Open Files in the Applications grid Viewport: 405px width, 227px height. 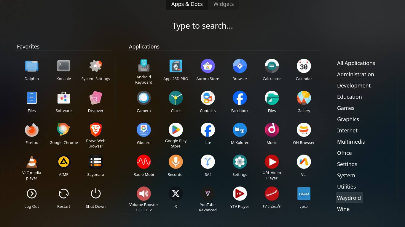coord(272,98)
